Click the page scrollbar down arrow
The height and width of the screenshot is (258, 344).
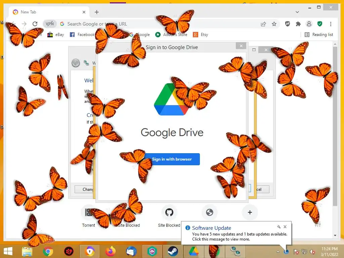[x=335, y=235]
